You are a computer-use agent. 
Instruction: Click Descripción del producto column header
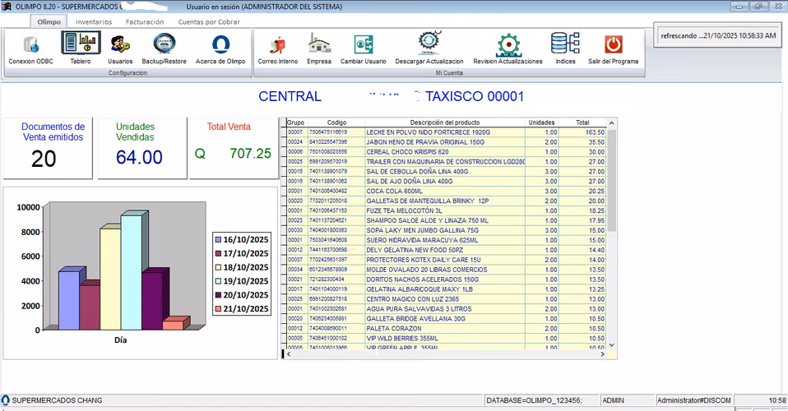point(445,122)
